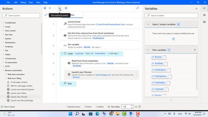208x117 pixels.
Task: Click the Search variables field
Action: 171,15
